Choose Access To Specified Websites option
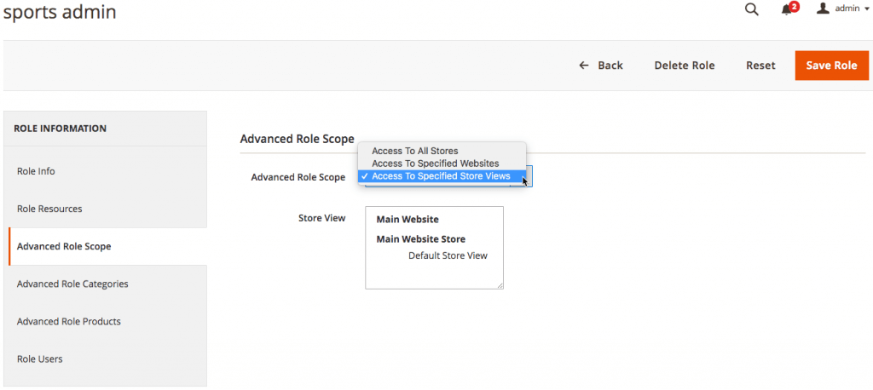Viewport: 873px width, 390px height. tap(435, 163)
